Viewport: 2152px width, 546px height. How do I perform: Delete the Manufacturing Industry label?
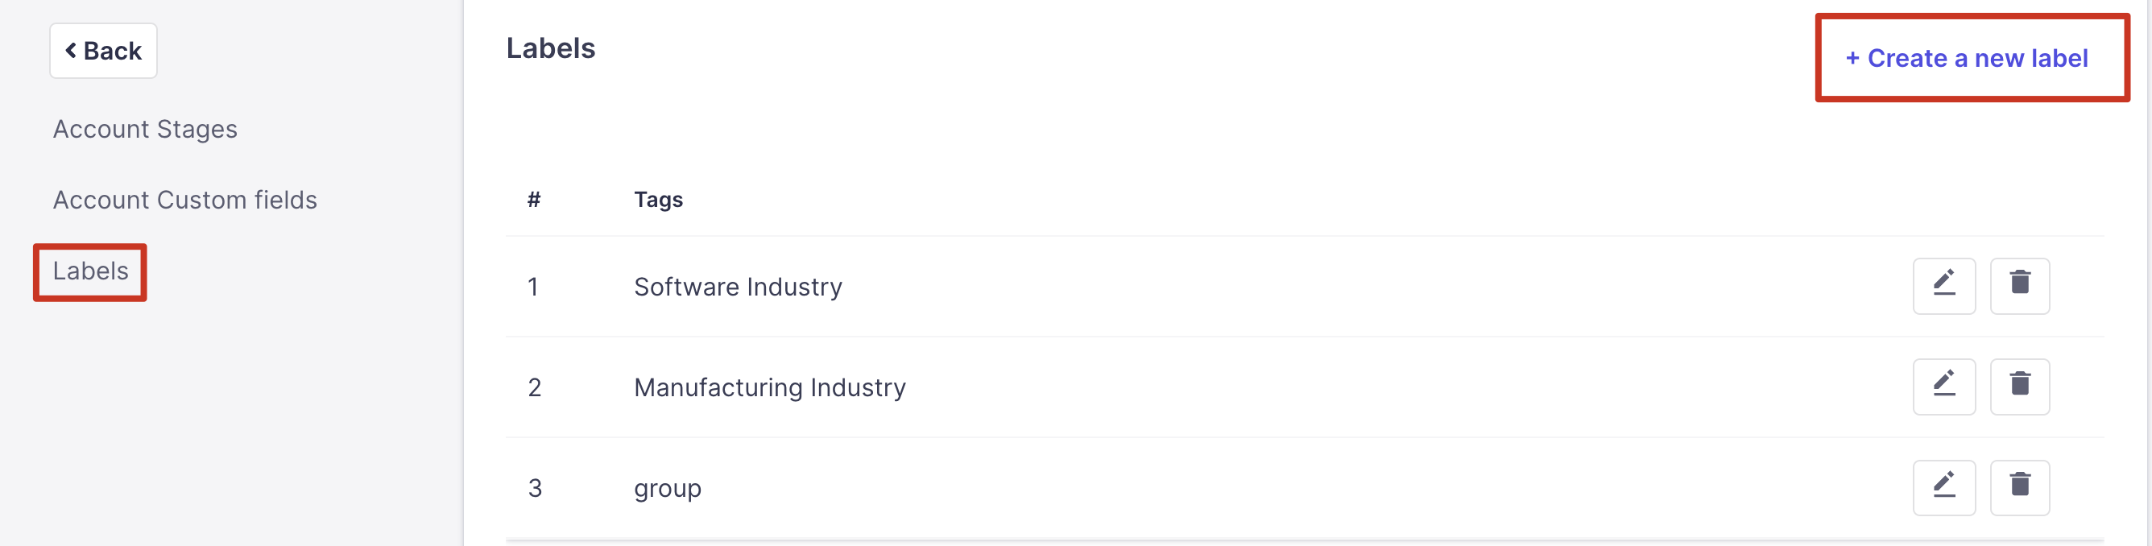(x=2019, y=387)
